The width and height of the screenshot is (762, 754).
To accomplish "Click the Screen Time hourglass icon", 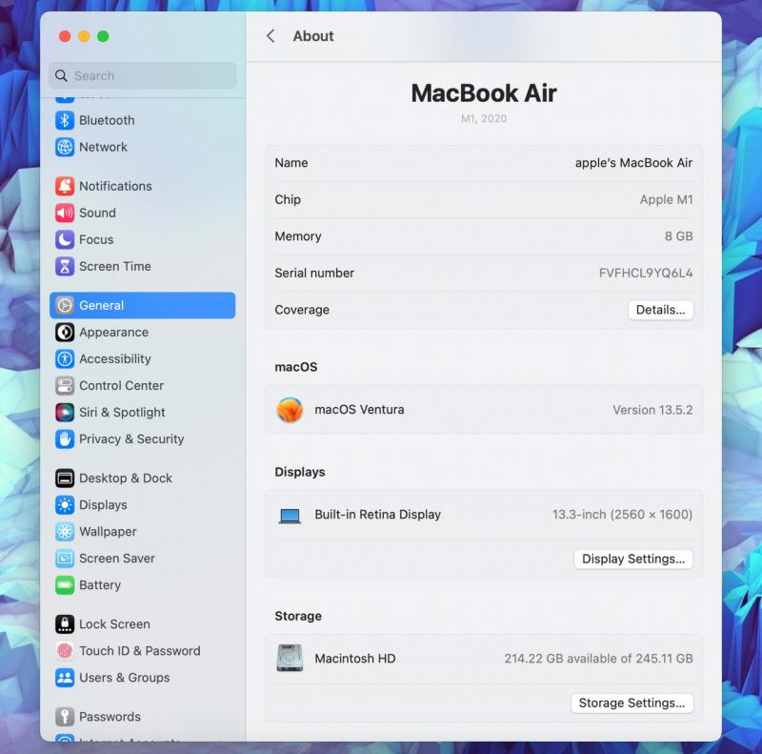I will coord(65,266).
